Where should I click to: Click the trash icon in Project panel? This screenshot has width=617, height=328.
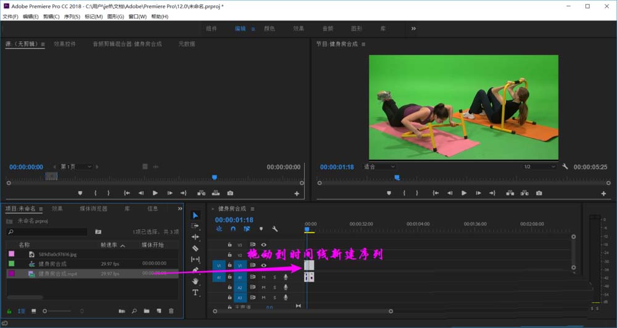[x=172, y=311]
